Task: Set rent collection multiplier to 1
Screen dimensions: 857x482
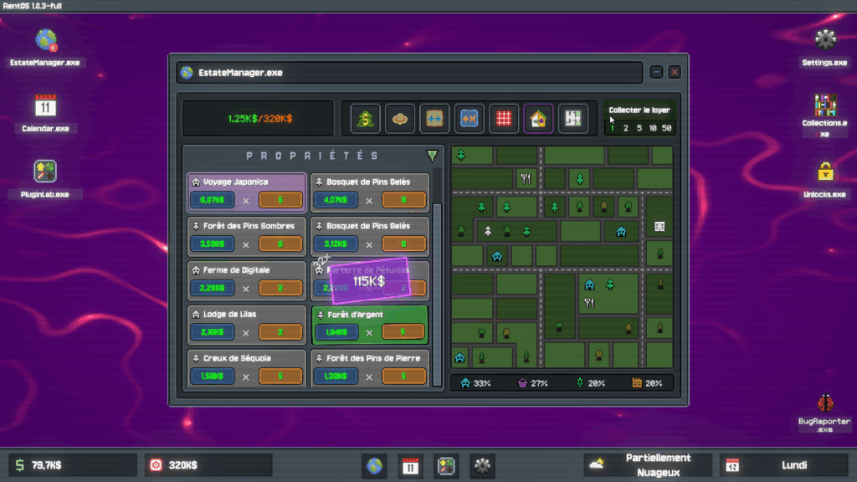Action: (x=613, y=128)
